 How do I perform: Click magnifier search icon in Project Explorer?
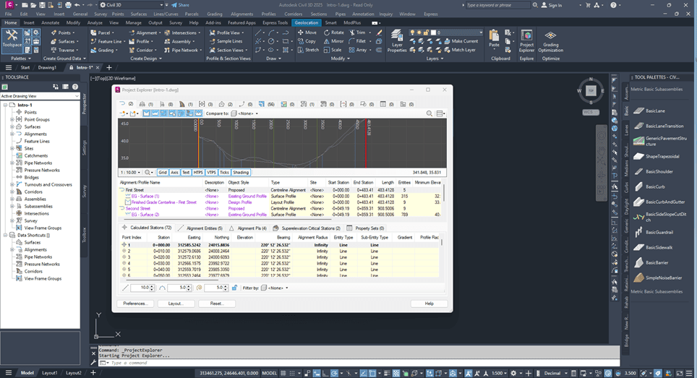pos(429,113)
